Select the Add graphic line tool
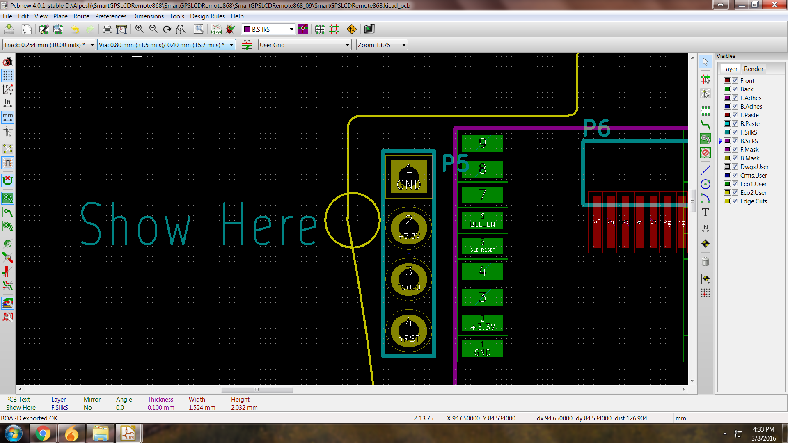788x443 pixels. [706, 170]
